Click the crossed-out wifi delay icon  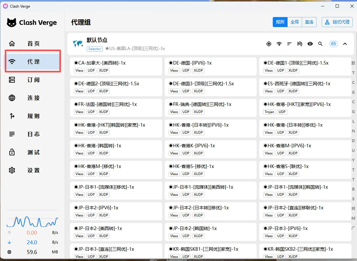pos(300,44)
